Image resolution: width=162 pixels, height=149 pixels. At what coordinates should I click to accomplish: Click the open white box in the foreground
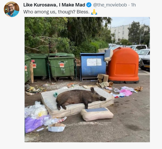57,128
